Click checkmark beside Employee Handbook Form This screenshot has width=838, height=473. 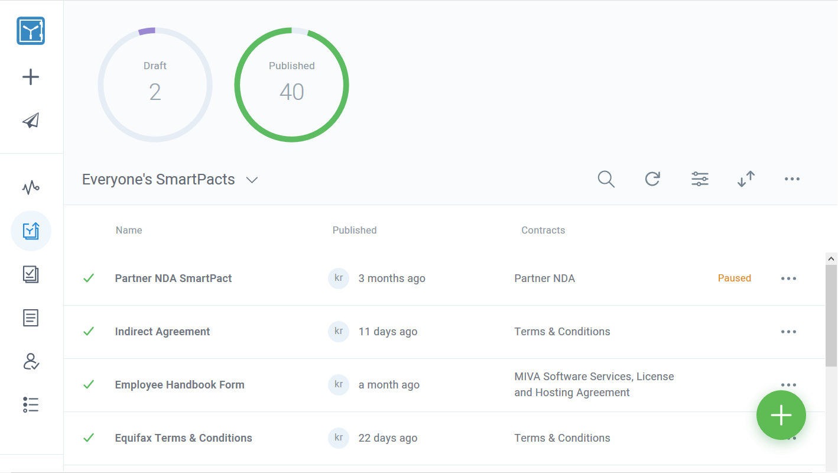[89, 384]
